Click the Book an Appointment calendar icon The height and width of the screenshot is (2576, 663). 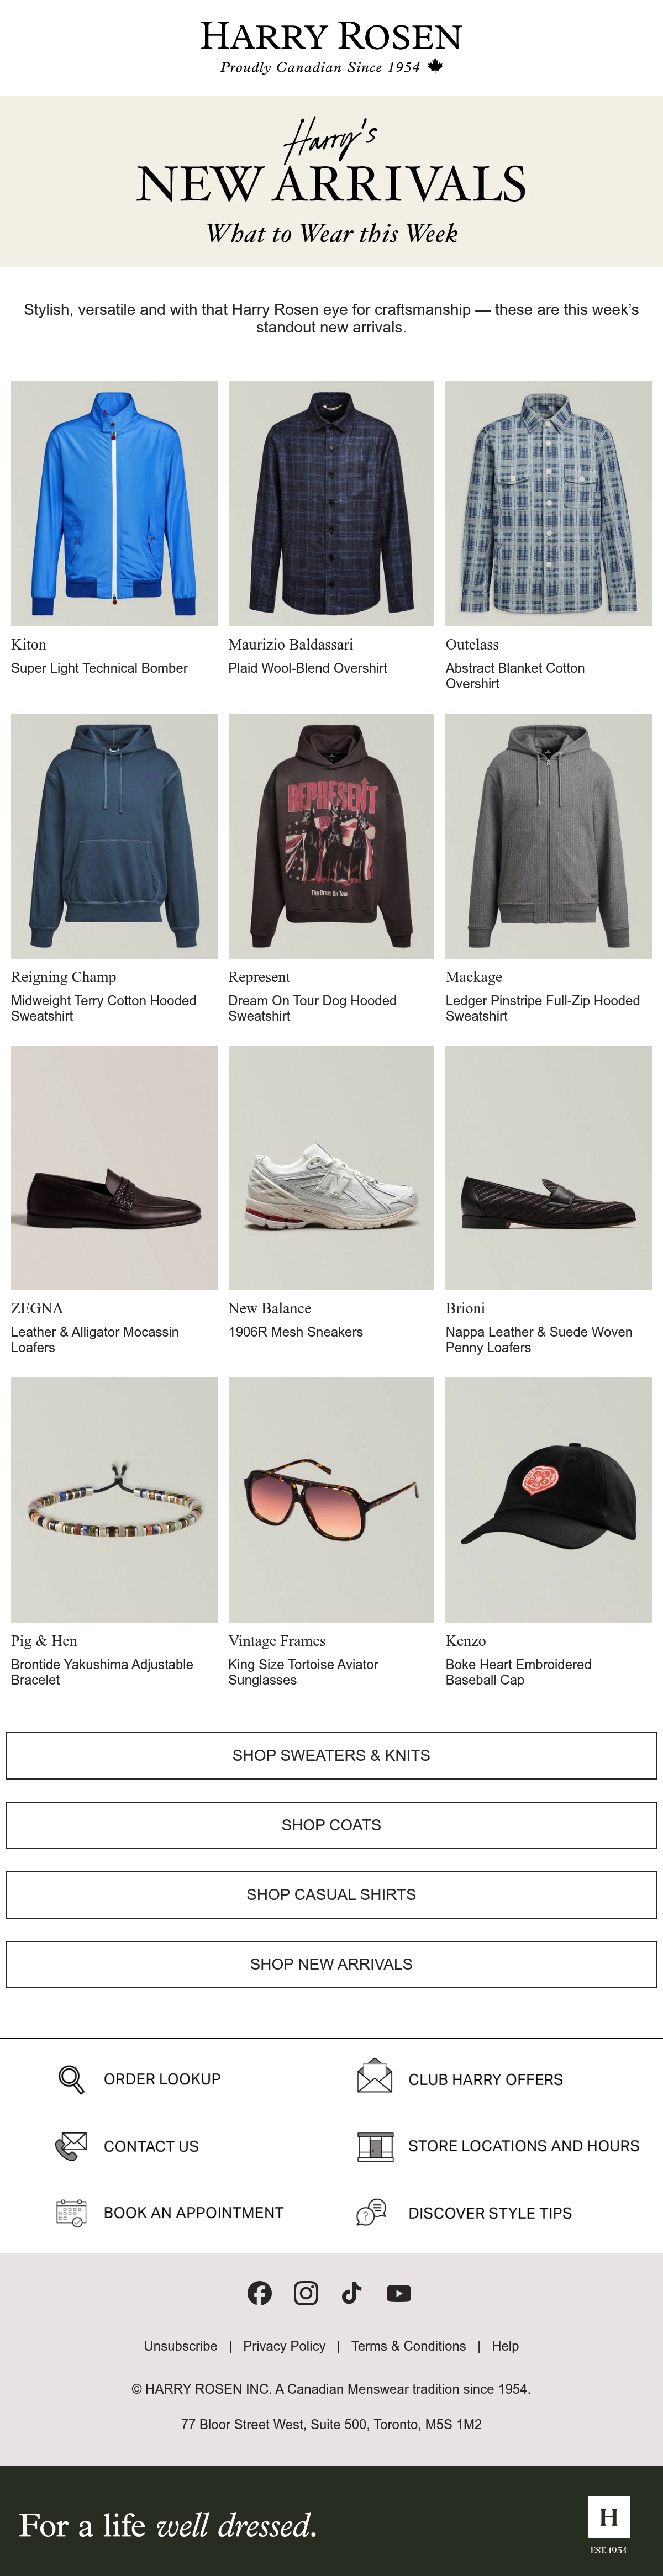71,2212
